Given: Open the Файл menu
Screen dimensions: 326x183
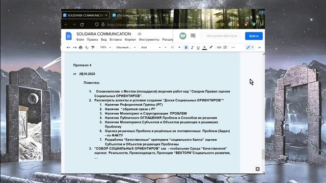Looking at the screenshot, I should click(80, 40).
